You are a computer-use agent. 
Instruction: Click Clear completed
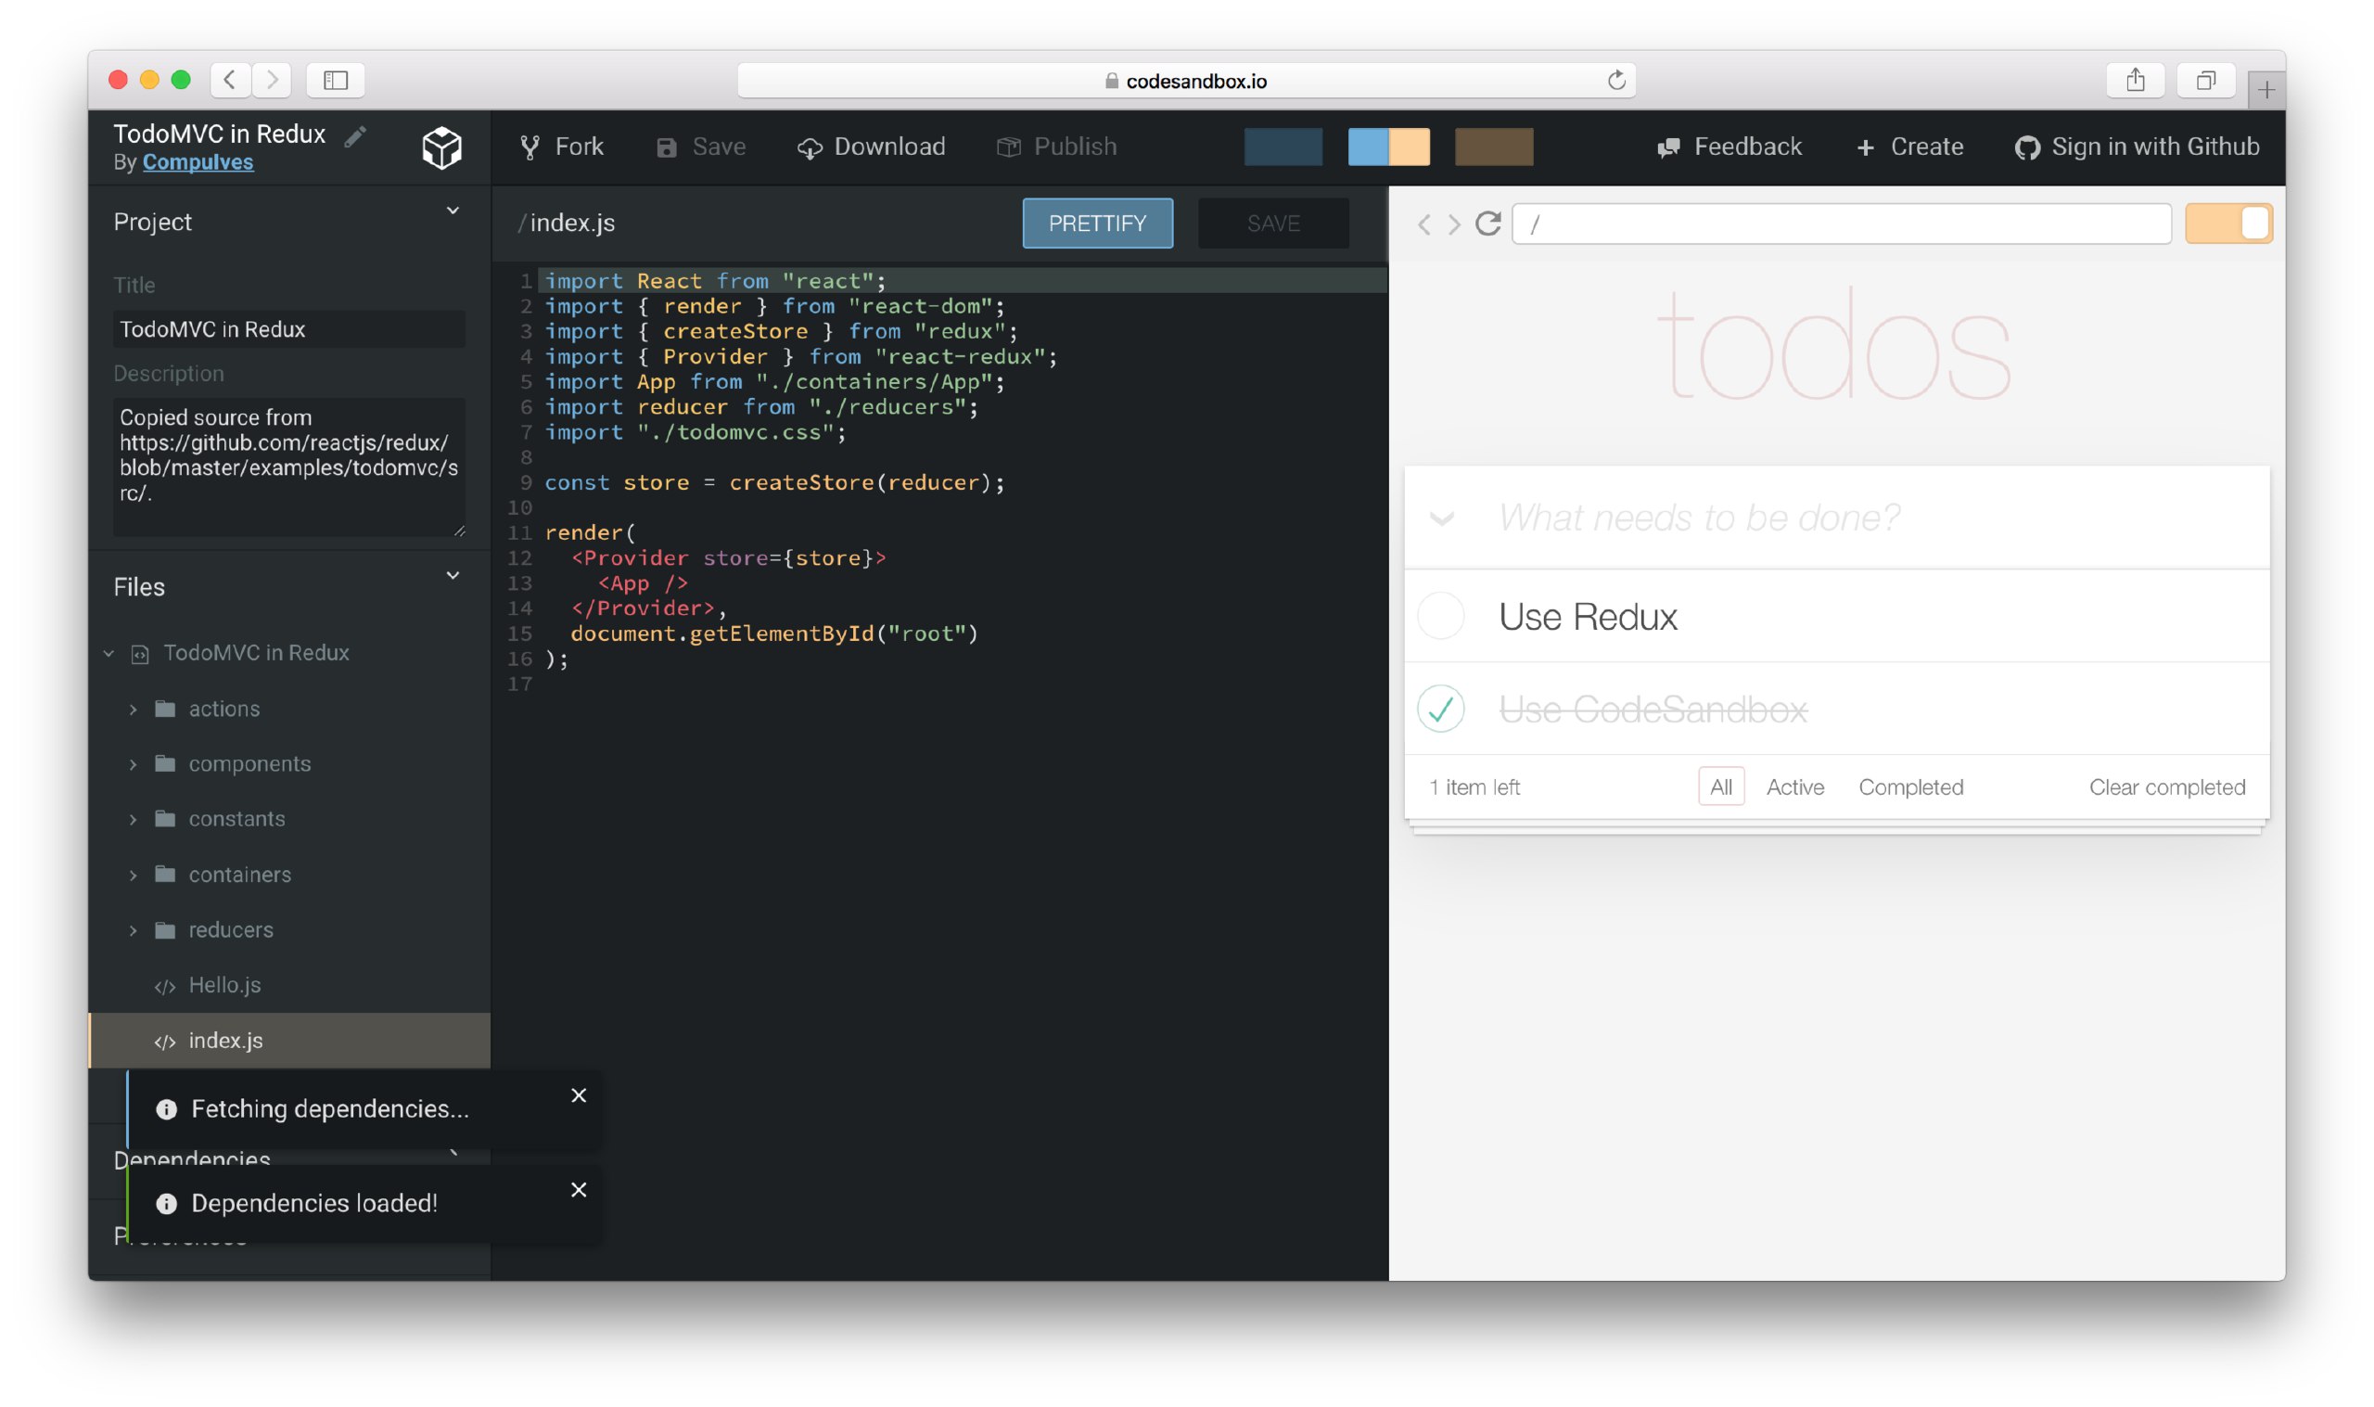point(2166,787)
